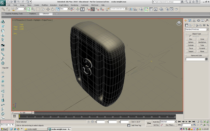
Task: Open the Hierarchy panel tab
Action: [194, 21]
